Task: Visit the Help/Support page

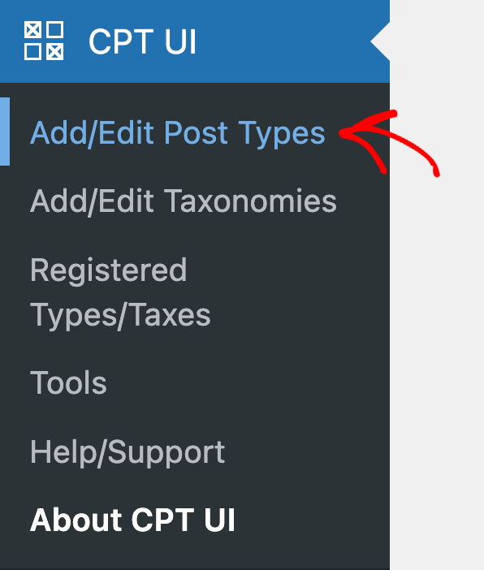Action: [x=127, y=451]
